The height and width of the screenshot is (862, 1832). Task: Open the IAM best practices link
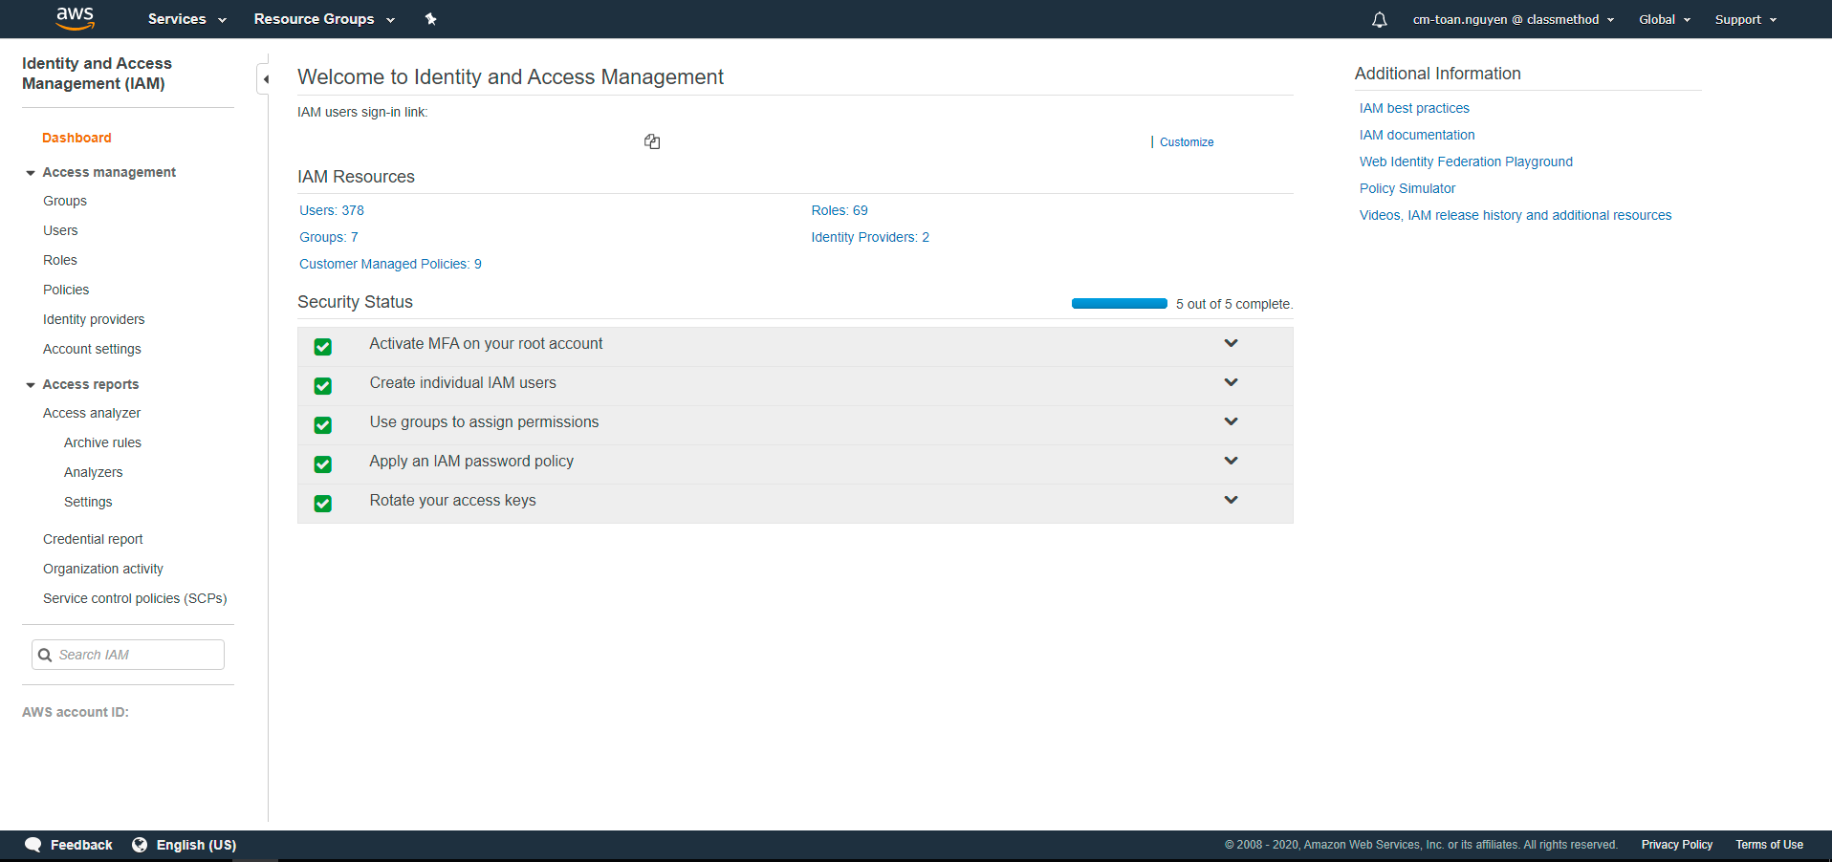click(x=1414, y=108)
